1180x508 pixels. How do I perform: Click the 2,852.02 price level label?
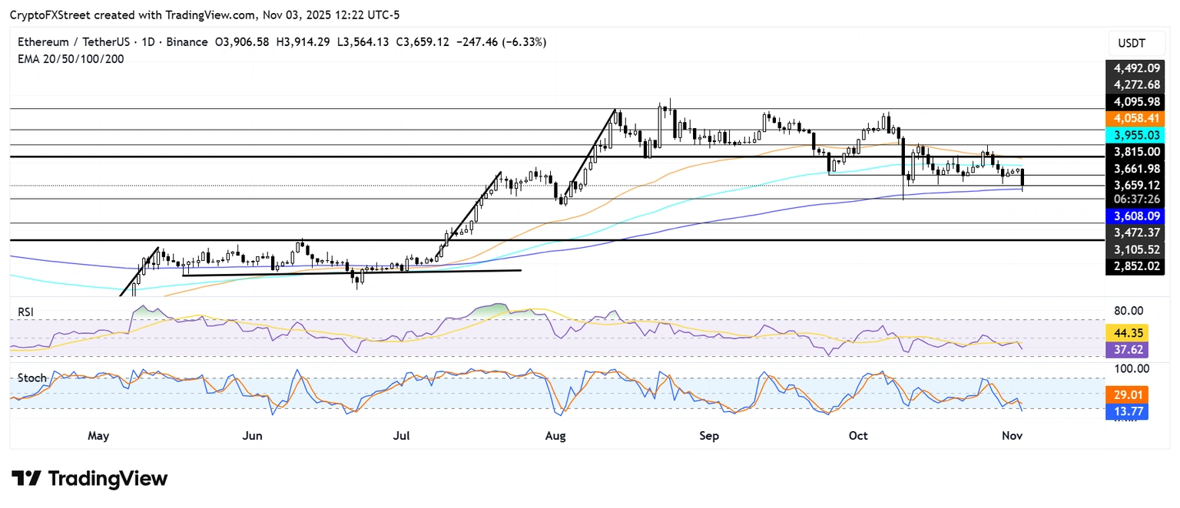1134,266
